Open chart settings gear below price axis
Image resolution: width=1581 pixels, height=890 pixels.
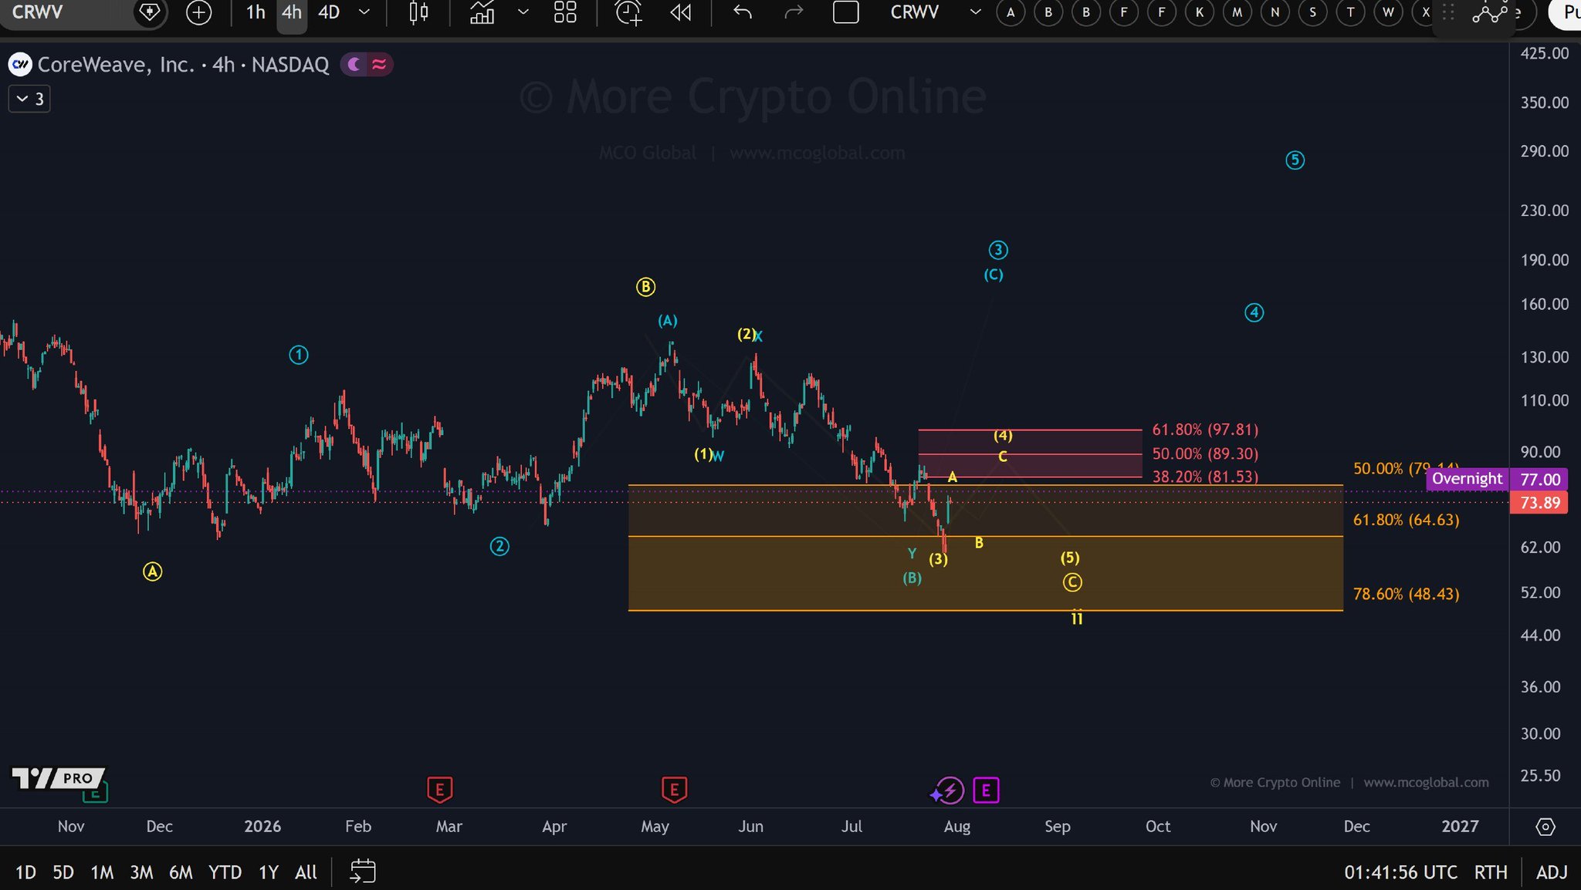click(x=1545, y=827)
